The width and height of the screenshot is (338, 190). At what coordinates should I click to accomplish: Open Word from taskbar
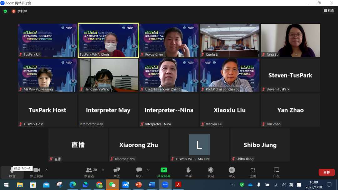pos(152,185)
